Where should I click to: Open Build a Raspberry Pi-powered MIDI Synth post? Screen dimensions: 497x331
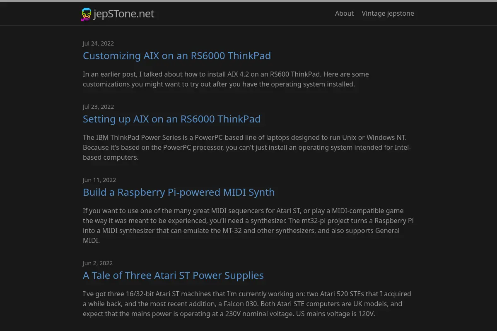[179, 192]
